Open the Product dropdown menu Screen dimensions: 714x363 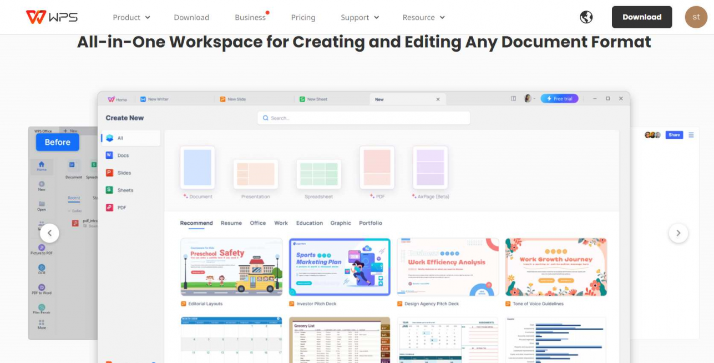(x=131, y=17)
